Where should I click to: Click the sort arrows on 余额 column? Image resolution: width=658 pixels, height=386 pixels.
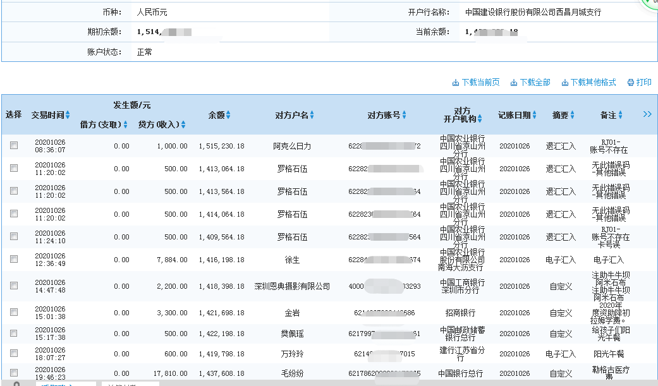click(x=228, y=114)
